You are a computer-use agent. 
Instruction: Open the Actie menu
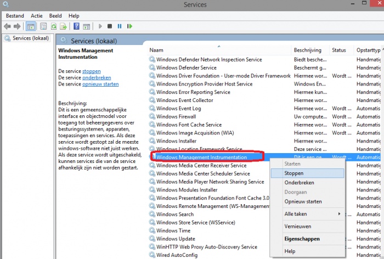coord(37,16)
